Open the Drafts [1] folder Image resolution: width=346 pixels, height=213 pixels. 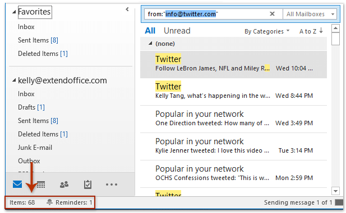(31, 107)
